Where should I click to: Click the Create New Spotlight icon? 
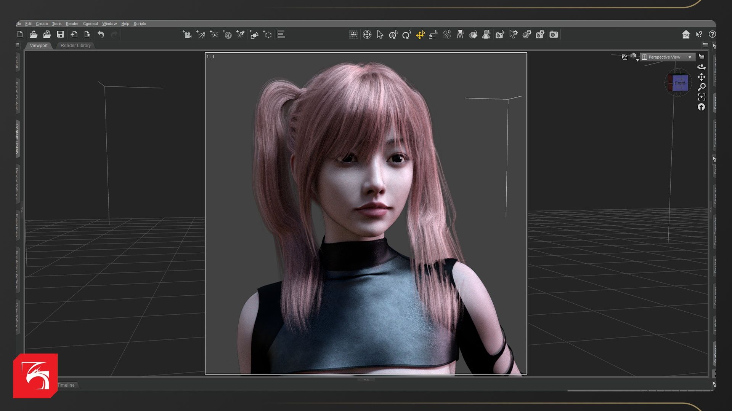(x=241, y=35)
